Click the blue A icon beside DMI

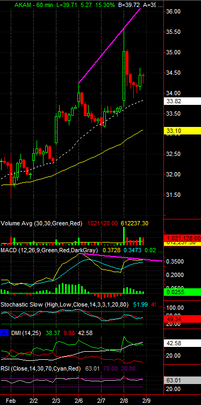(4, 333)
